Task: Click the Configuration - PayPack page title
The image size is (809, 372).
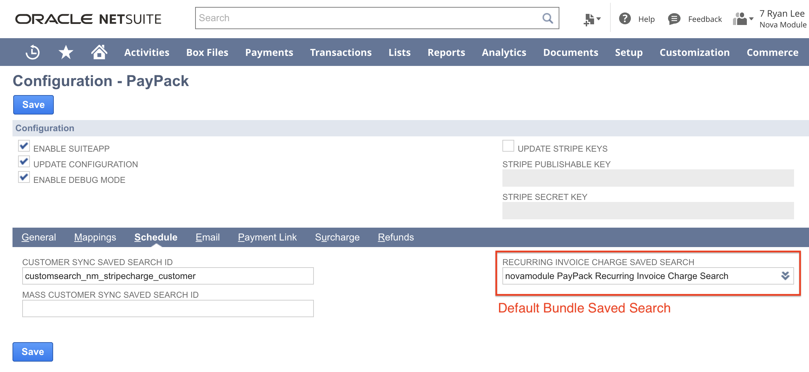Action: click(101, 81)
